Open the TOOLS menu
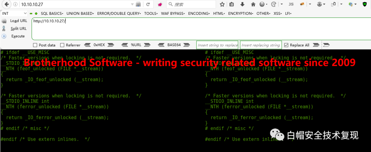 click(151, 13)
